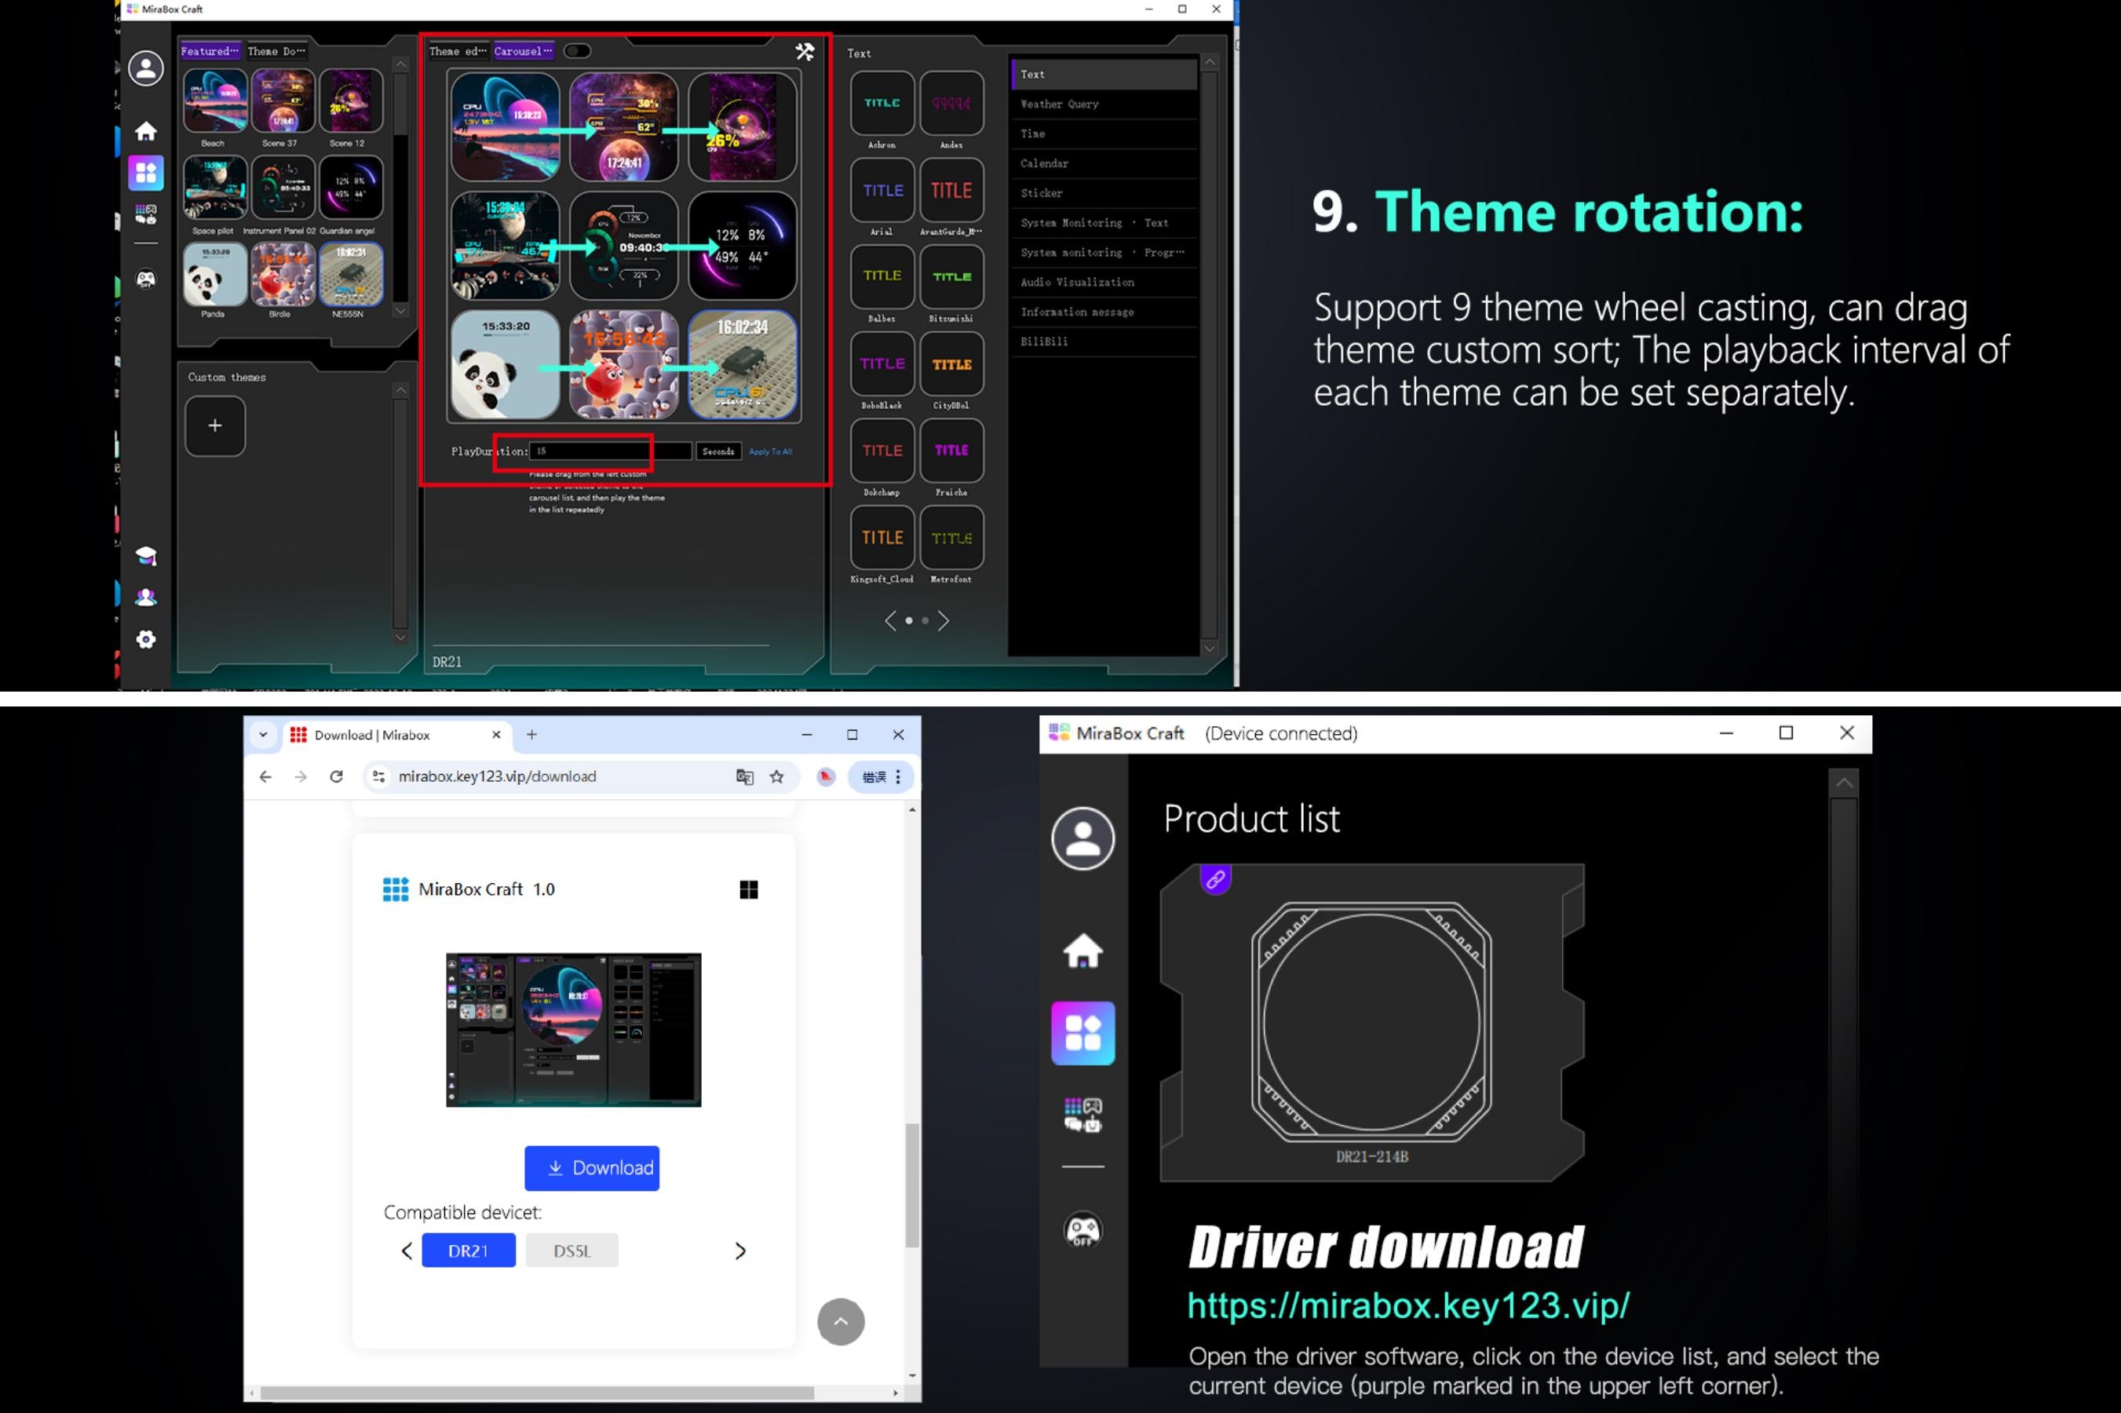Screen dimensions: 2121x1413
Task: Click the blue Download button
Action: tap(591, 1168)
